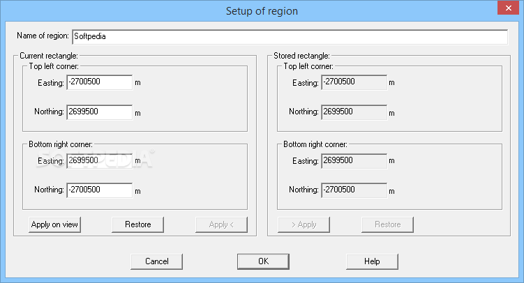This screenshot has height=283, width=524.
Task: Click Stored rectangle bottom right Easting field
Action: [x=354, y=160]
